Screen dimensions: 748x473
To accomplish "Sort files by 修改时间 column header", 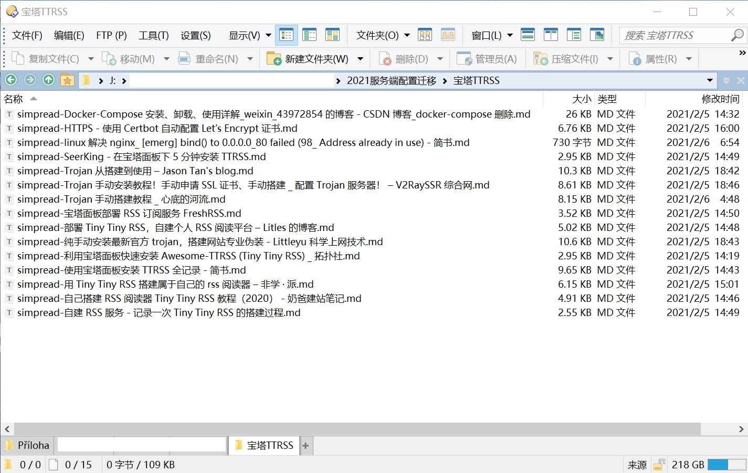I will [720, 99].
